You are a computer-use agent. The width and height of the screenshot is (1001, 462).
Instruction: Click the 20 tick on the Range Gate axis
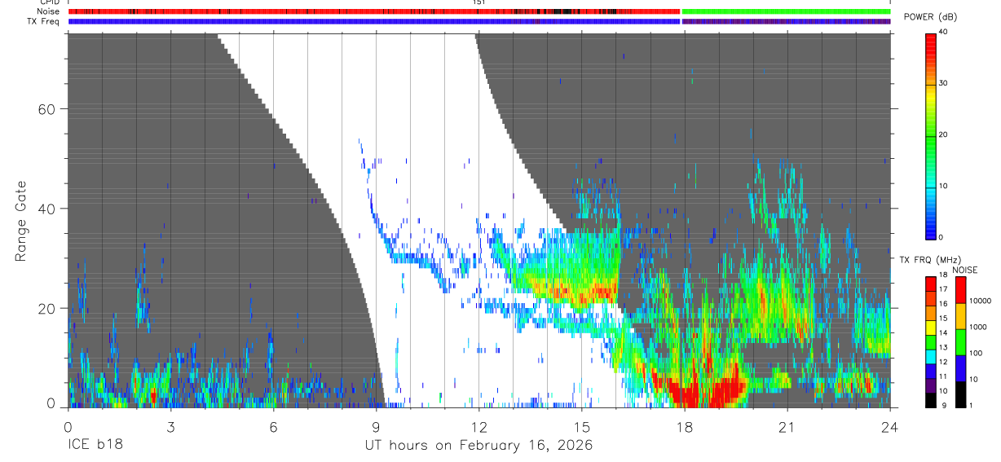(x=47, y=308)
